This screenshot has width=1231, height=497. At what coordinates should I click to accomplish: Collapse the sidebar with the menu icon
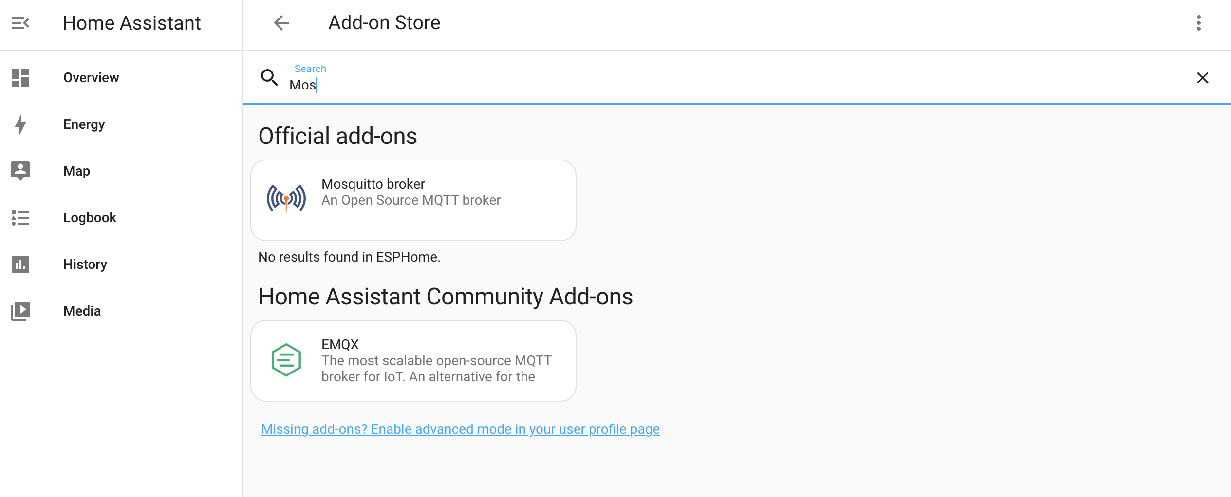20,23
